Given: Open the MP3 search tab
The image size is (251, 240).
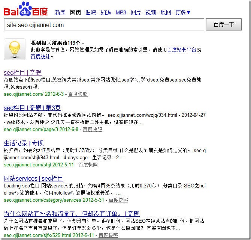Looking at the screenshot, I should pos(121,12).
